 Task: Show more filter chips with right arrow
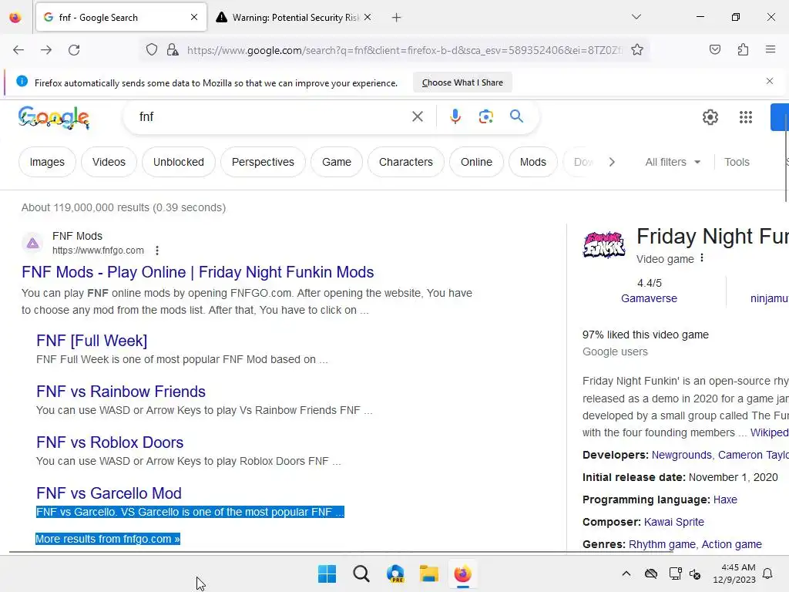[612, 162]
